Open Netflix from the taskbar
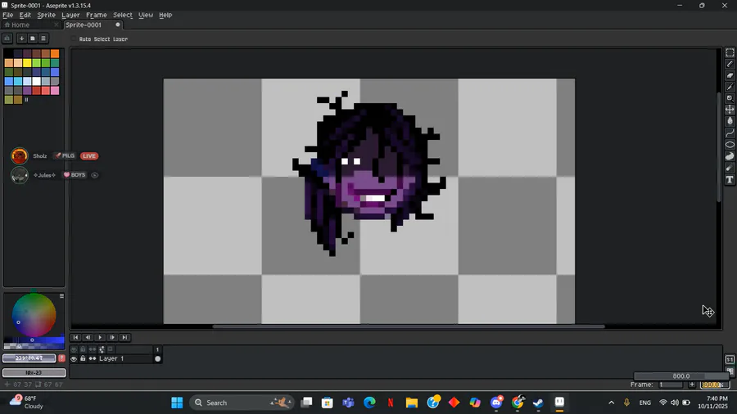 pyautogui.click(x=391, y=403)
